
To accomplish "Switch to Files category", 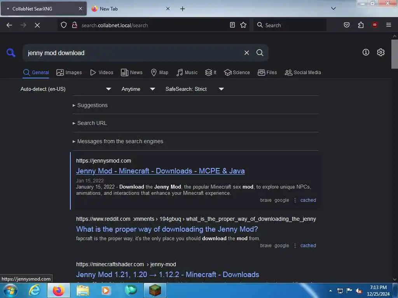I will pos(267,73).
